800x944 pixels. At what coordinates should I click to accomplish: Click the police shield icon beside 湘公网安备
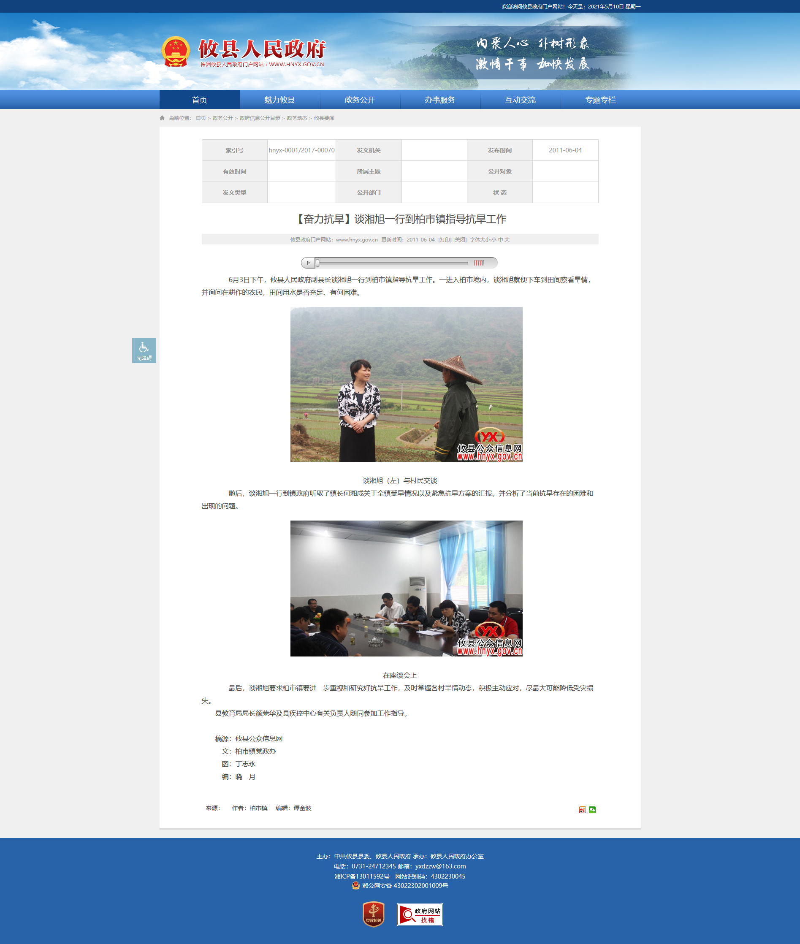(x=355, y=885)
